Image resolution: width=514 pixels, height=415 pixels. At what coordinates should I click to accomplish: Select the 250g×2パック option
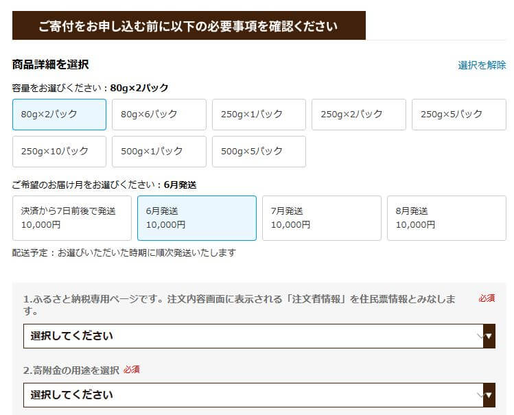pos(359,115)
